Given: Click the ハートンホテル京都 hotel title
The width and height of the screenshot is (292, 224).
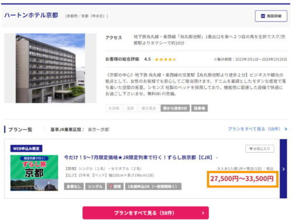Looking at the screenshot, I should (32, 15).
